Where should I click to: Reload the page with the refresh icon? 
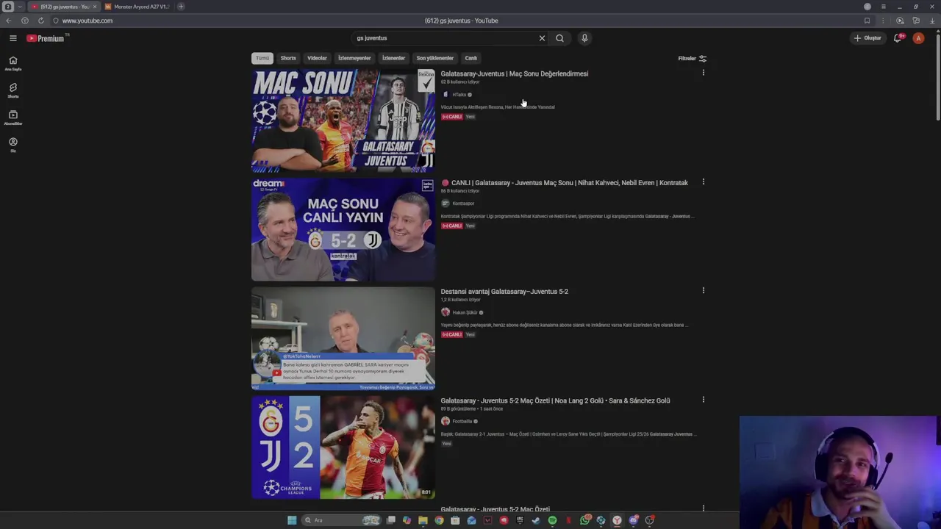click(x=40, y=21)
